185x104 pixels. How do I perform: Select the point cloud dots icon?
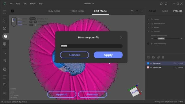click(5, 21)
